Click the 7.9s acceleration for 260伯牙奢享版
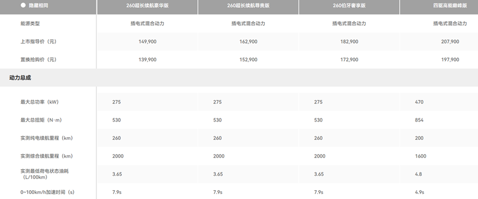 pos(318,192)
